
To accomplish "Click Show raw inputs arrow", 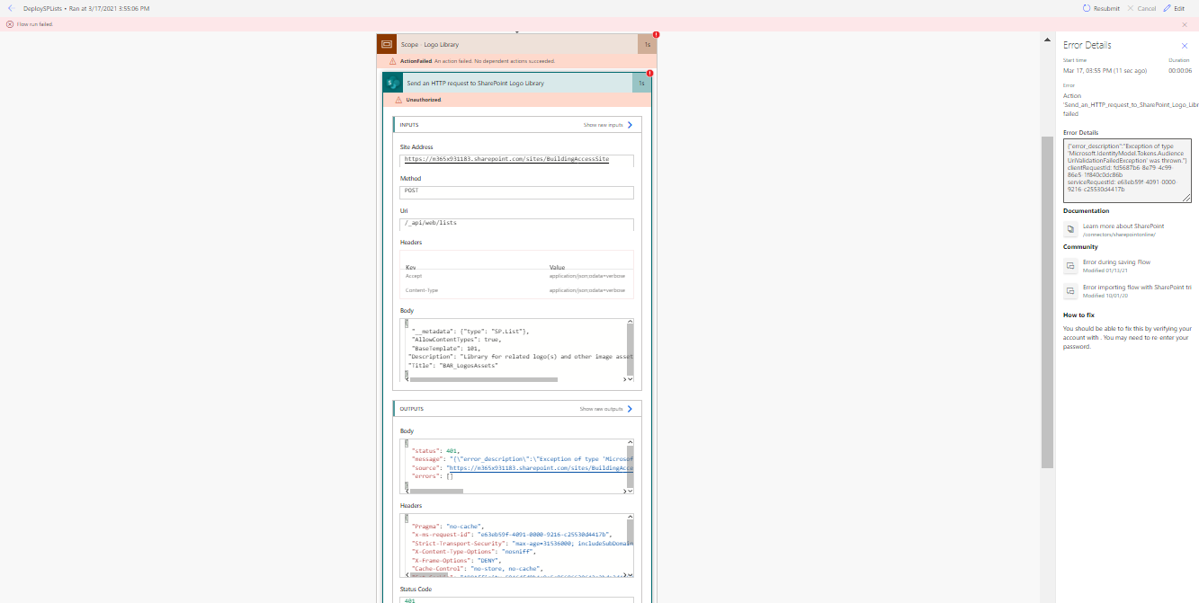I will (x=630, y=125).
